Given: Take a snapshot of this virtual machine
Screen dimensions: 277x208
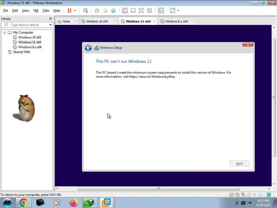Looking at the screenshot, I should pyautogui.click(x=97, y=11).
